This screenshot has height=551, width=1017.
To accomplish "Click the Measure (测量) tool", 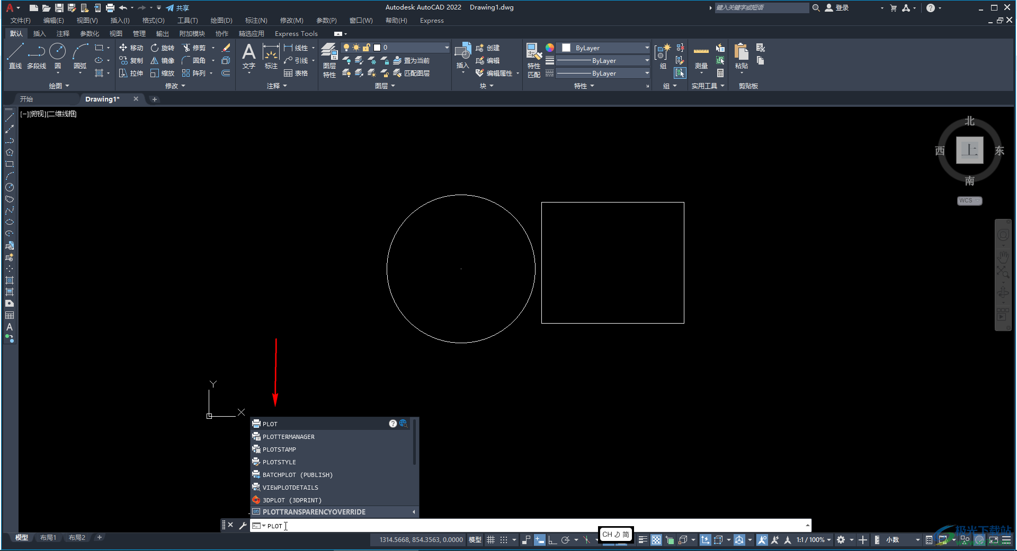I will 701,56.
